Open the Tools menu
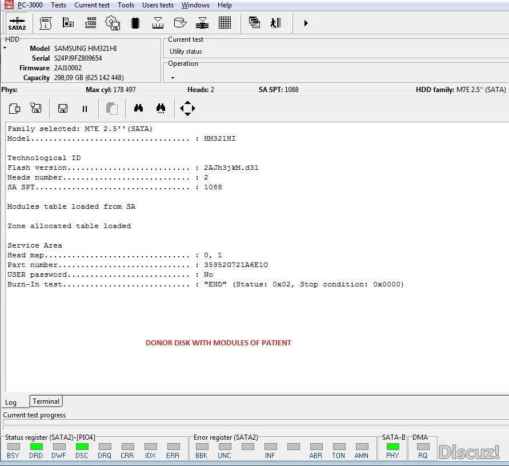509x466 pixels. point(126,5)
